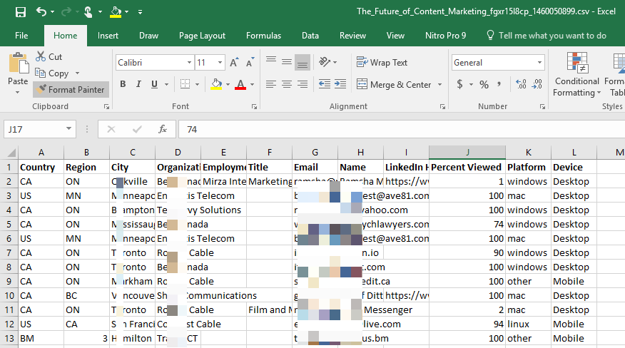Viewport: 625px width, 348px height.
Task: Expand the Paste options arrow
Action: 18,92
